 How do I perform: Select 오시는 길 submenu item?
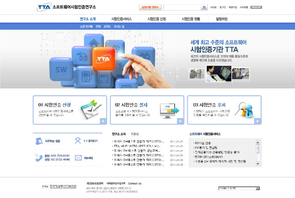[119, 27]
